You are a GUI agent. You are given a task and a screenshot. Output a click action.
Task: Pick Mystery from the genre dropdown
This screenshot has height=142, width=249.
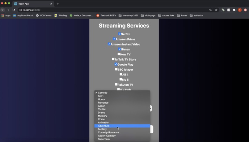click(x=122, y=116)
